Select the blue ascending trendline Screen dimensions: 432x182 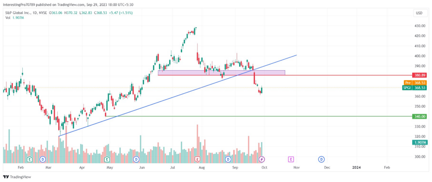(178, 95)
